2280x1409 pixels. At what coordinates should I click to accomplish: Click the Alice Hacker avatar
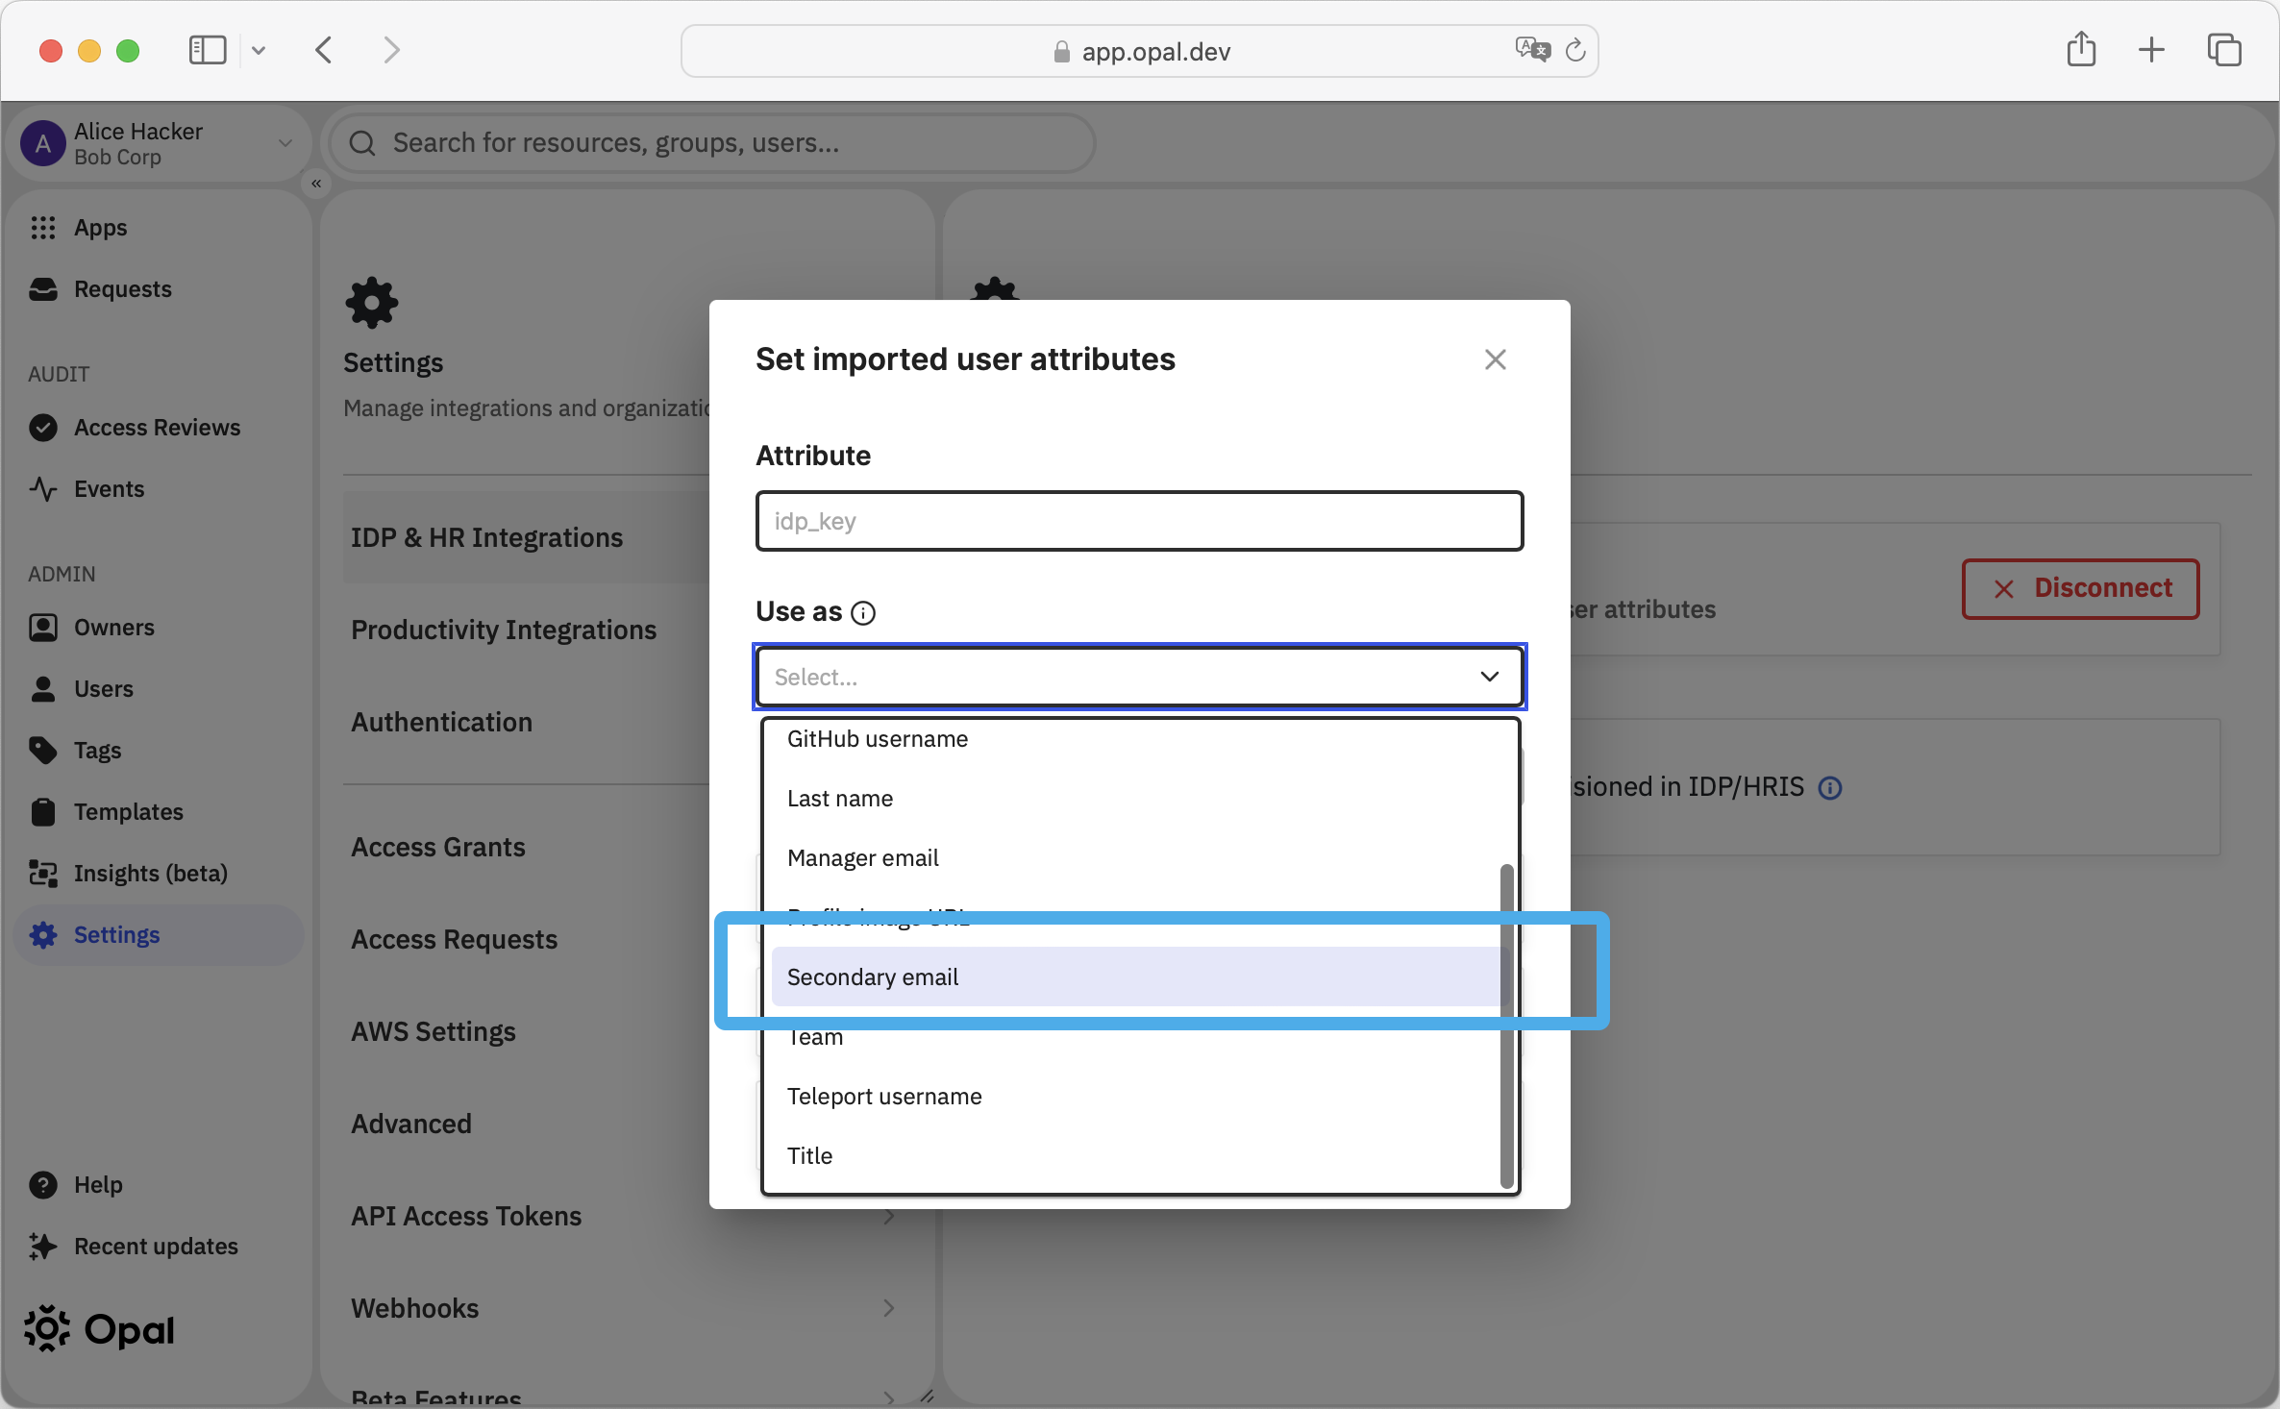[x=42, y=144]
